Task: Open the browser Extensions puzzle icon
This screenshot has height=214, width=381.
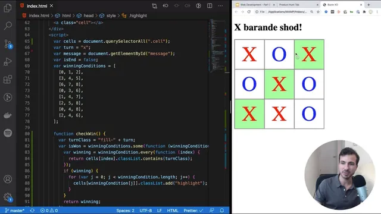Action: pyautogui.click(x=364, y=12)
